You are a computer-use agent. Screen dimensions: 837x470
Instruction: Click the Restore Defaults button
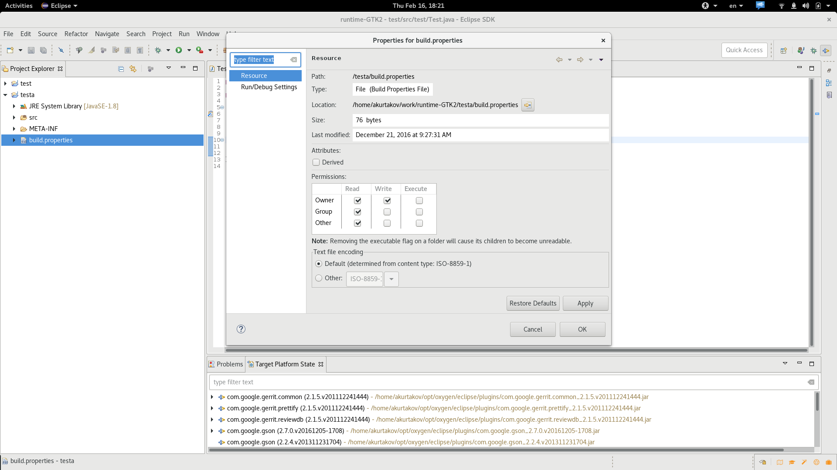pyautogui.click(x=533, y=303)
